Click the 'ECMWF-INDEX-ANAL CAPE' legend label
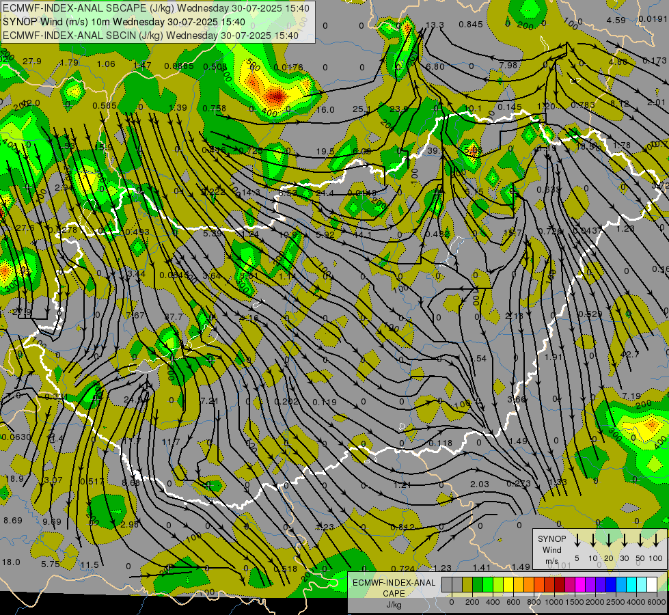Image resolution: width=669 pixels, height=615 pixels. coord(394,588)
